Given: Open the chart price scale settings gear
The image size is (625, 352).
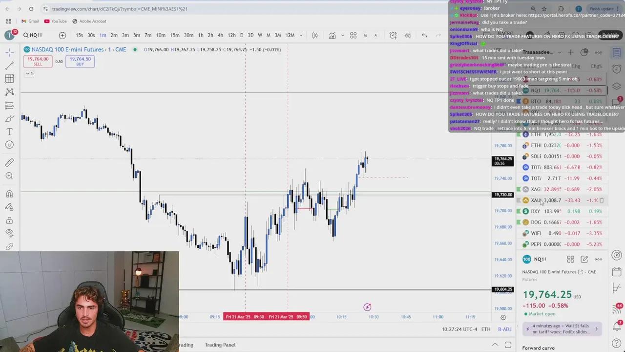Looking at the screenshot, I should click(x=503, y=317).
